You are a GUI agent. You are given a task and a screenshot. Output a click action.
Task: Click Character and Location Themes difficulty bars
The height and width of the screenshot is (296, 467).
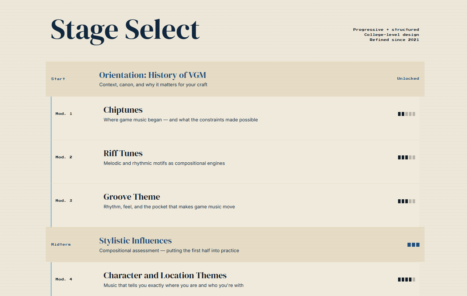pos(406,279)
